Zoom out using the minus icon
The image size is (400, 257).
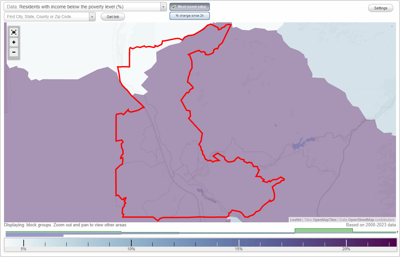pos(14,52)
